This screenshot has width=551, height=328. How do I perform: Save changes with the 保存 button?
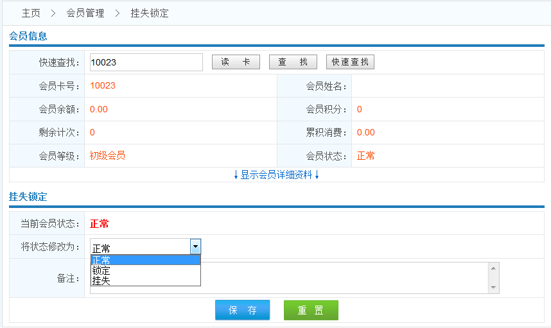(x=242, y=310)
